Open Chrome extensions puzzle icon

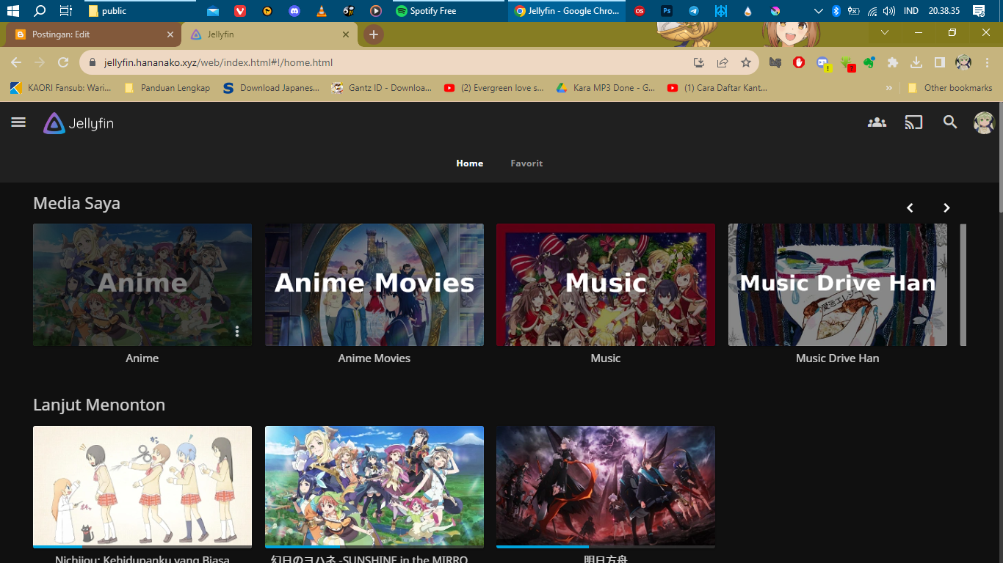click(x=893, y=63)
